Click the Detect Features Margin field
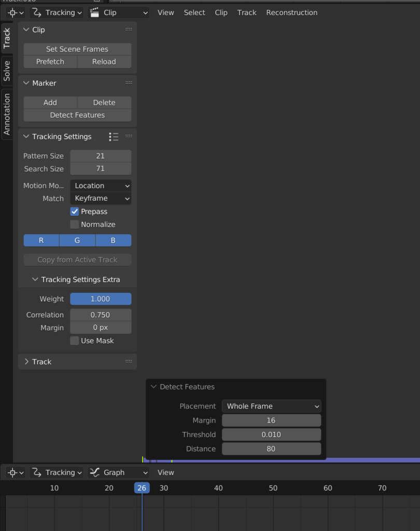420x531 pixels. tap(271, 420)
